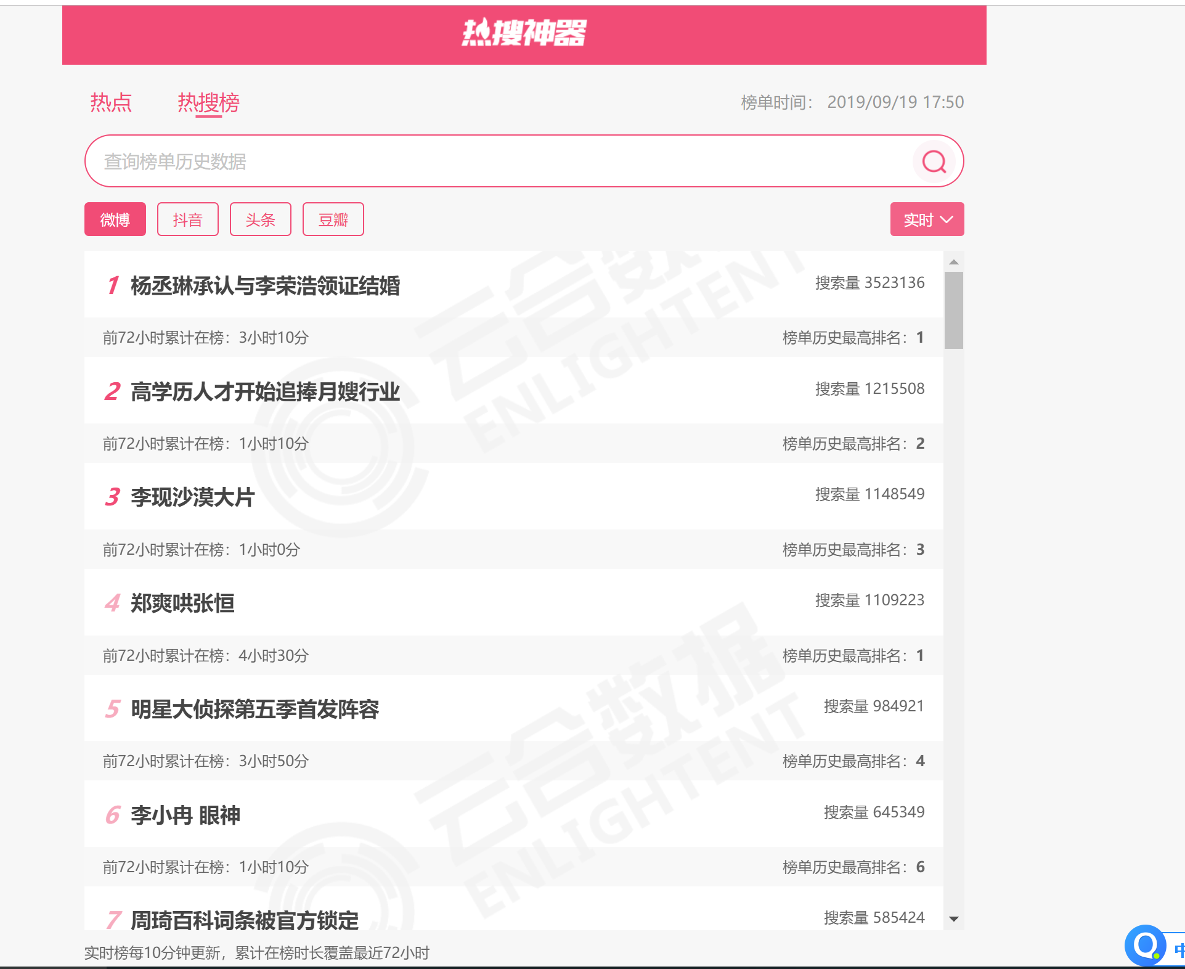Open topic 郑爽哄张恒

(x=182, y=603)
